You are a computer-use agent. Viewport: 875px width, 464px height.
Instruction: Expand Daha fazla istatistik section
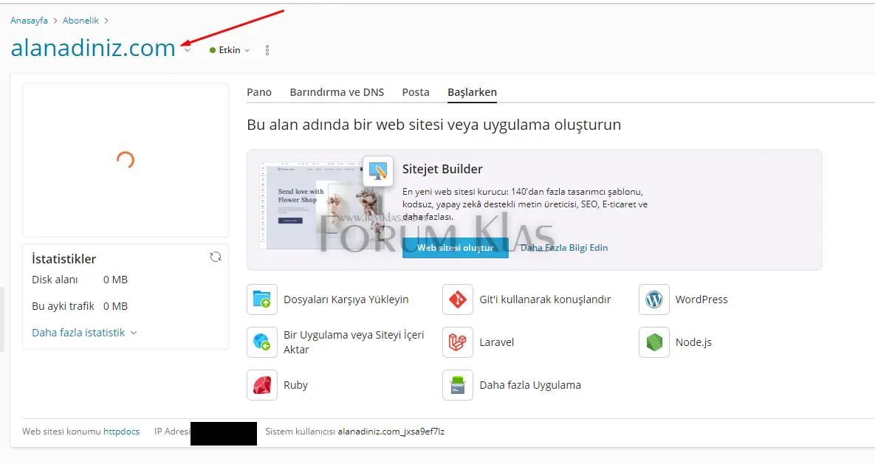pyautogui.click(x=84, y=333)
